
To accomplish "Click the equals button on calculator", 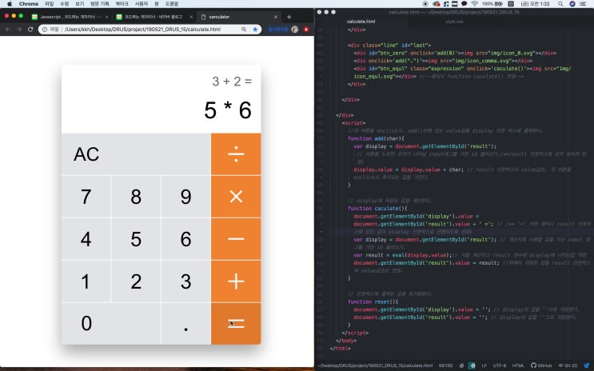I will pyautogui.click(x=236, y=324).
